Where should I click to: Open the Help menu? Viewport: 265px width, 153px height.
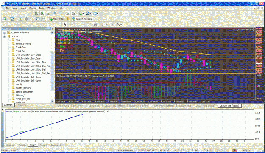pos(61,8)
